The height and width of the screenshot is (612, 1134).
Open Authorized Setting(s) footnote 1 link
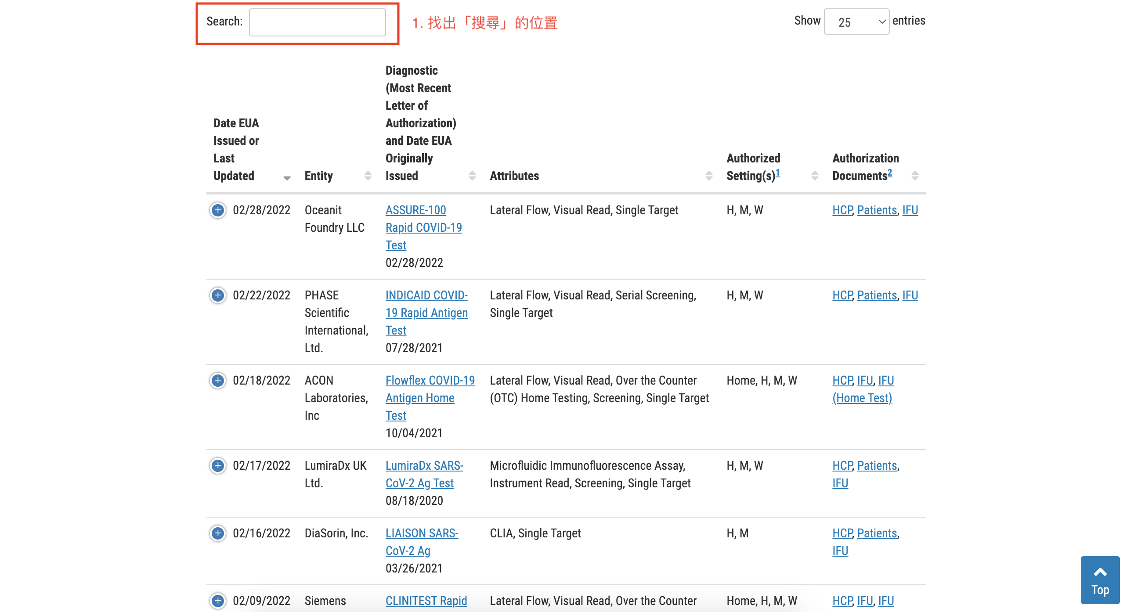tap(777, 173)
